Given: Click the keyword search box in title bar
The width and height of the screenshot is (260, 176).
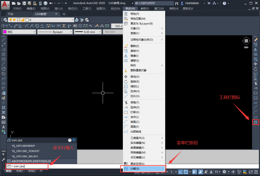Looking at the screenshot, I should 154,3.
